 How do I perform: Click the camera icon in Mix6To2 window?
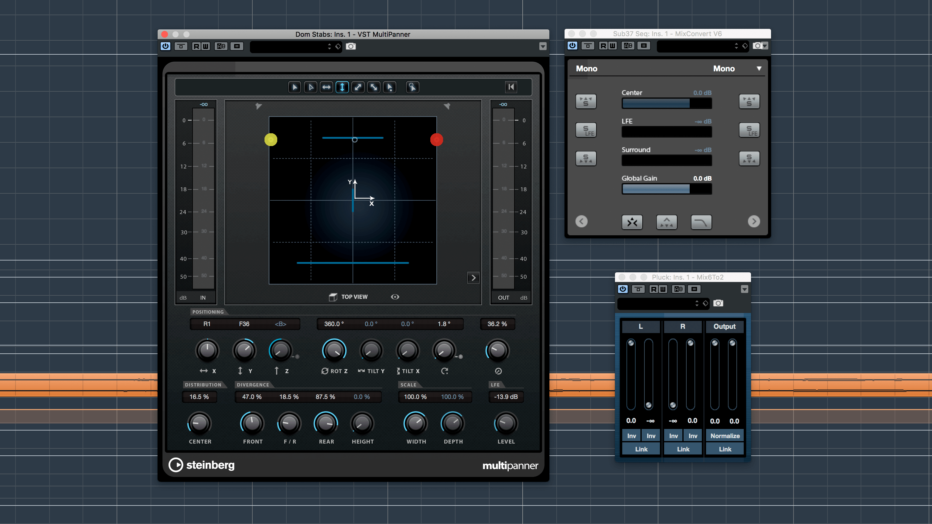(718, 303)
